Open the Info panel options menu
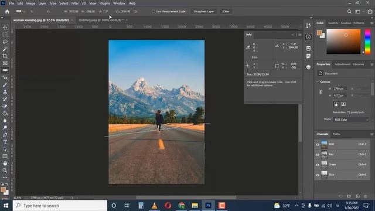Screen dimensions: 375x211 pos(299,35)
